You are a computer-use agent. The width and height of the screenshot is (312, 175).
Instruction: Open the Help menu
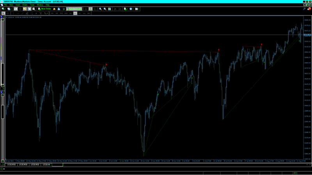tap(47, 5)
